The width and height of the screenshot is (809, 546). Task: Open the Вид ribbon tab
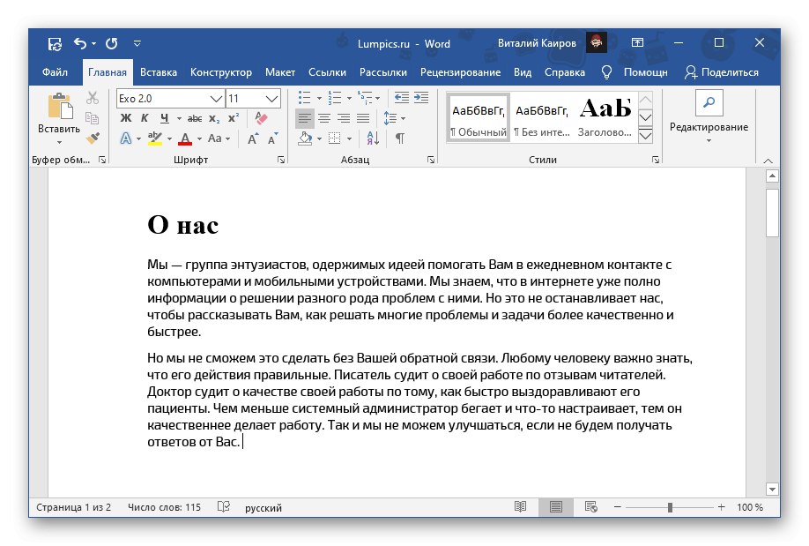click(x=523, y=72)
